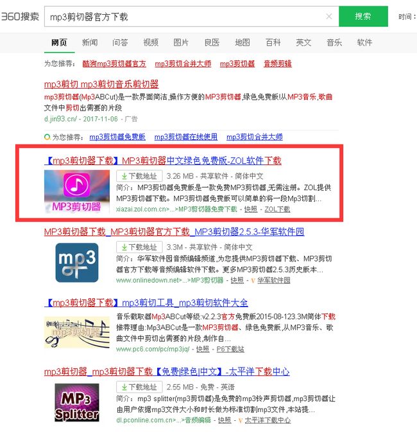Open the blue mp3剪切合并大师 suggestion link
The width and height of the screenshot is (417, 435).
tap(255, 137)
